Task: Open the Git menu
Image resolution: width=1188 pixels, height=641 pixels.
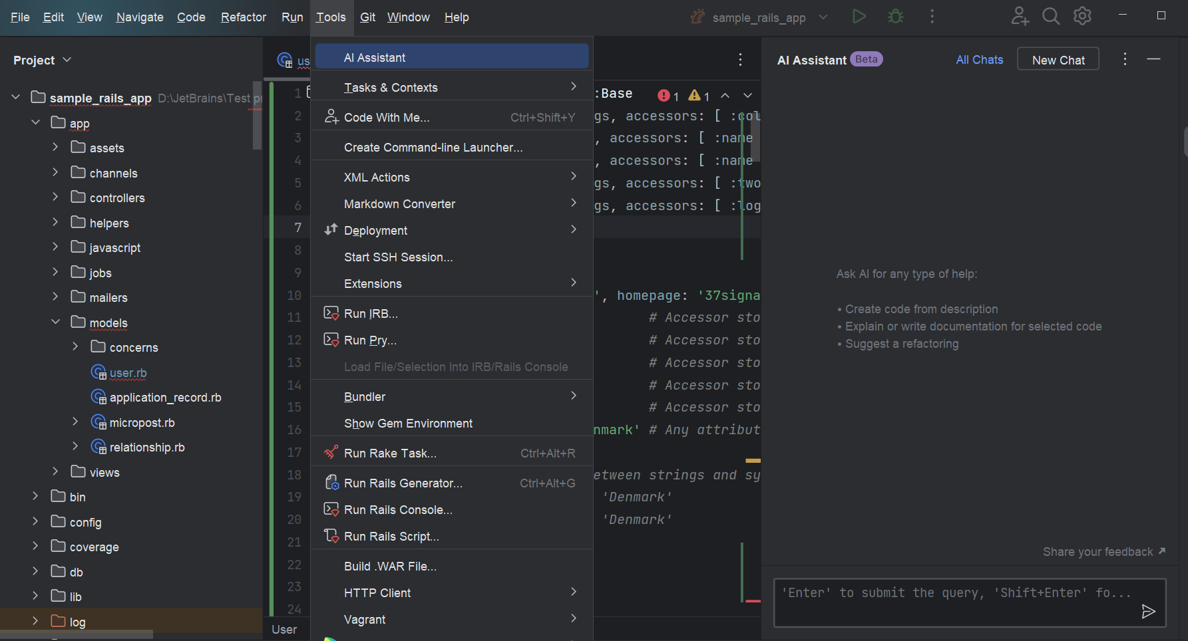Action: point(367,17)
